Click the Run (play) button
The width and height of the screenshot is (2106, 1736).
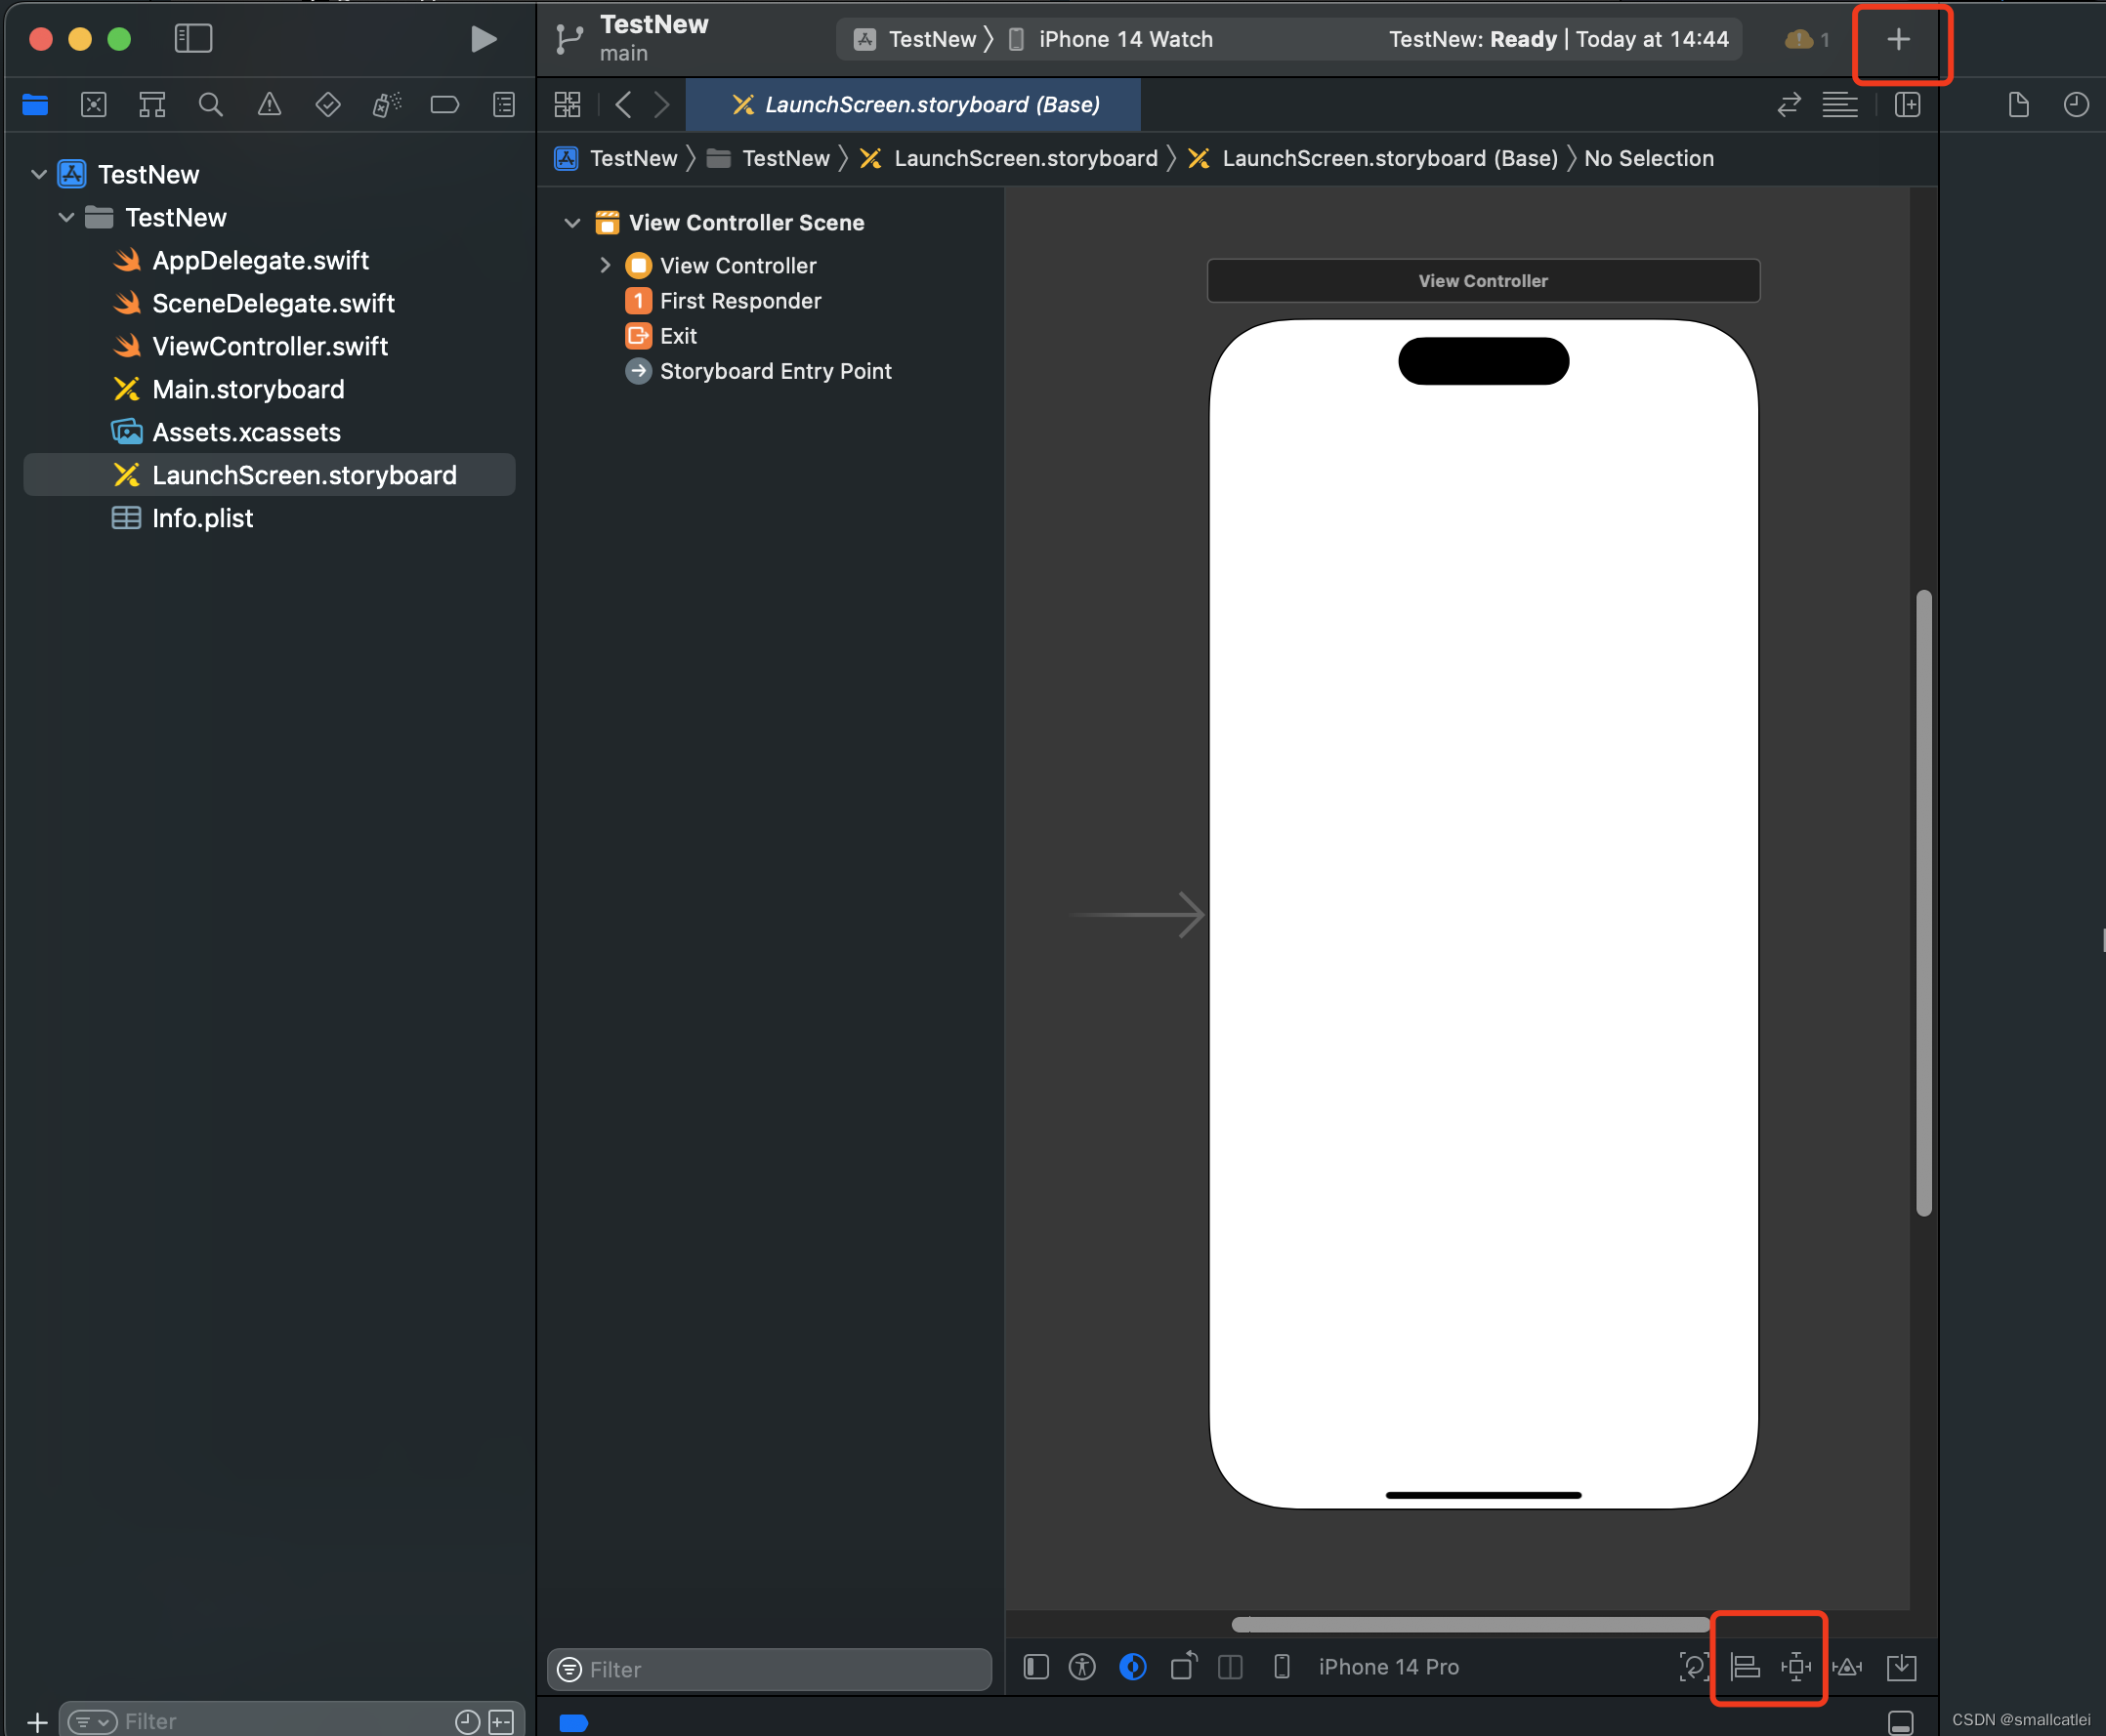click(x=484, y=39)
